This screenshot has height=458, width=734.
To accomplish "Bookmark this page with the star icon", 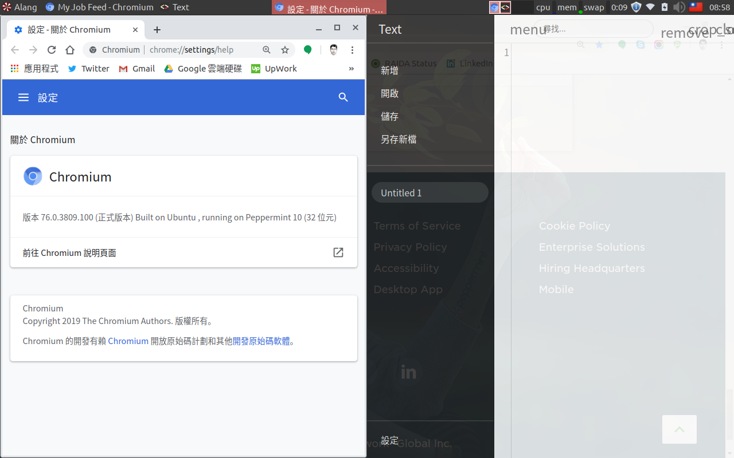I will pos(285,50).
